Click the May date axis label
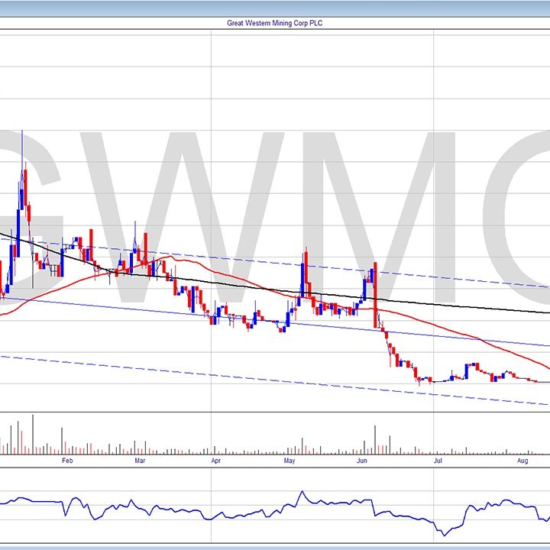 pos(290,461)
